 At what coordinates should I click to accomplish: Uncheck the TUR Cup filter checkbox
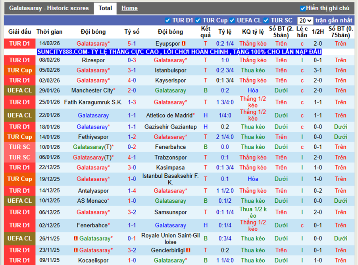pyautogui.click(x=198, y=21)
